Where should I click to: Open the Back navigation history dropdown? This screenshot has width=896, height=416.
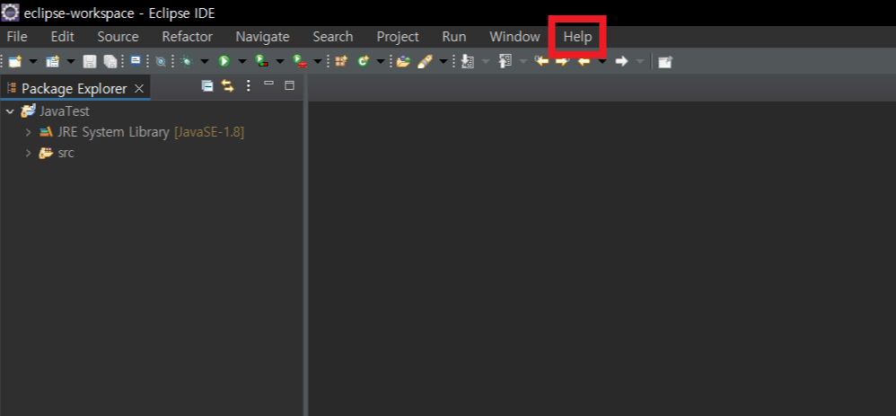tap(602, 61)
